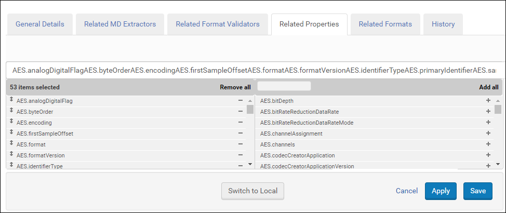Click the plus icon next to AES.channels
The image size is (506, 213).
488,144
